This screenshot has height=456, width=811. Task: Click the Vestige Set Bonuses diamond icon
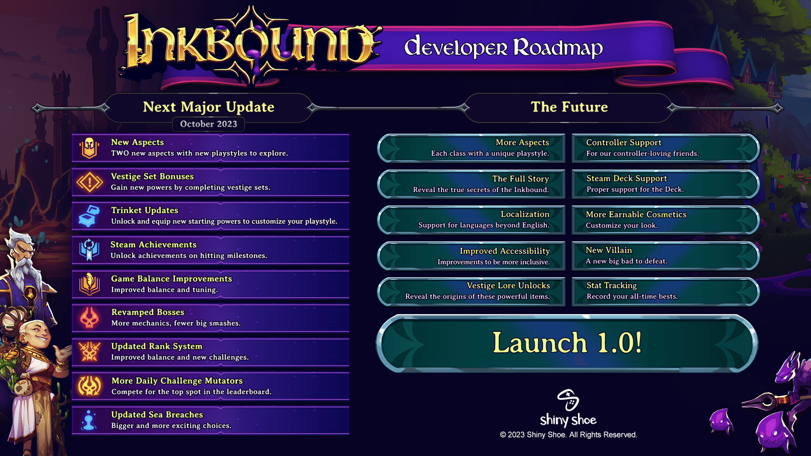pyautogui.click(x=89, y=182)
